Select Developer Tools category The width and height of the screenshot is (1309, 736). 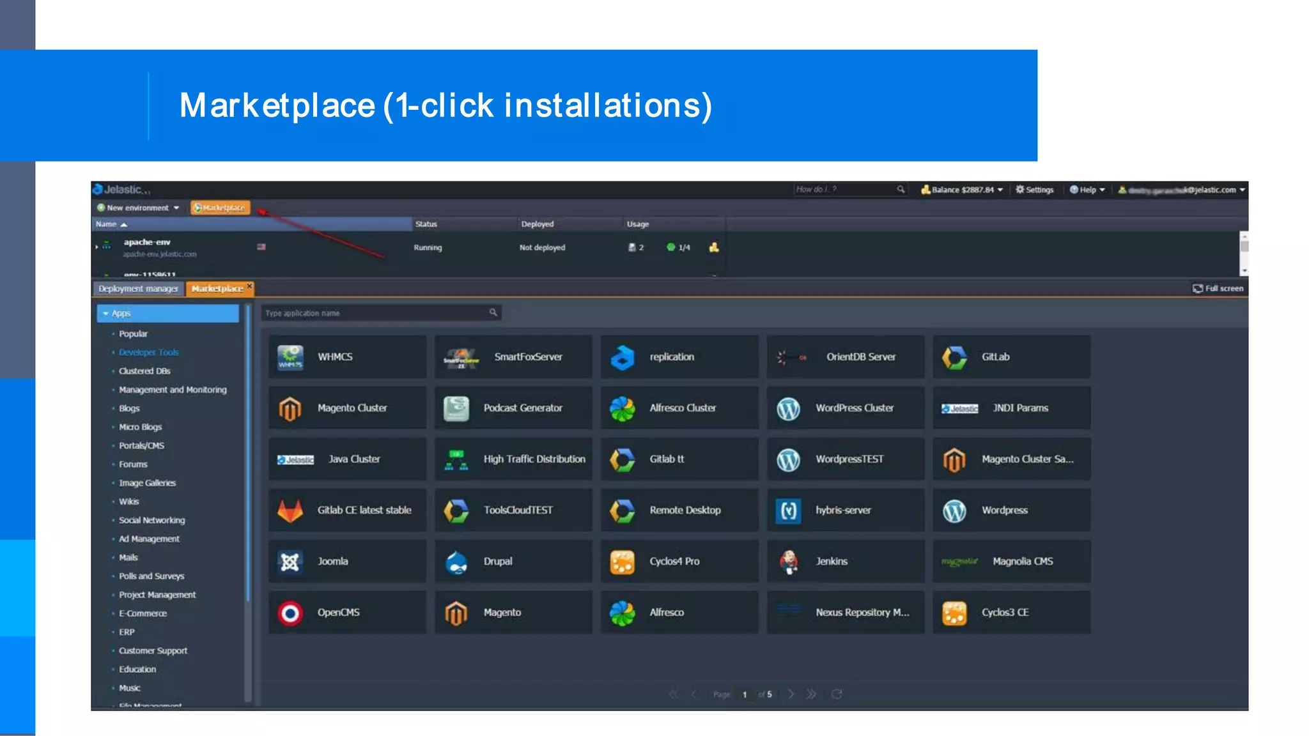[x=149, y=352]
